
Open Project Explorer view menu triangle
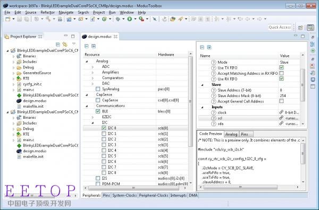pos(74,43)
